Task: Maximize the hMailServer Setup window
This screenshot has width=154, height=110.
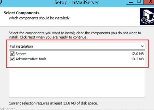Action: [139, 2]
